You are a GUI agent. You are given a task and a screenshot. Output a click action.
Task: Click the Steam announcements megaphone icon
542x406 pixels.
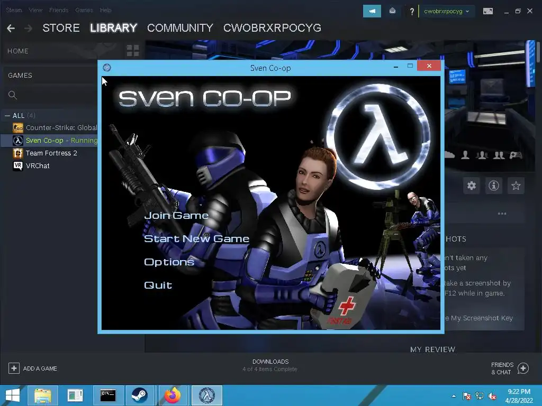(x=372, y=11)
